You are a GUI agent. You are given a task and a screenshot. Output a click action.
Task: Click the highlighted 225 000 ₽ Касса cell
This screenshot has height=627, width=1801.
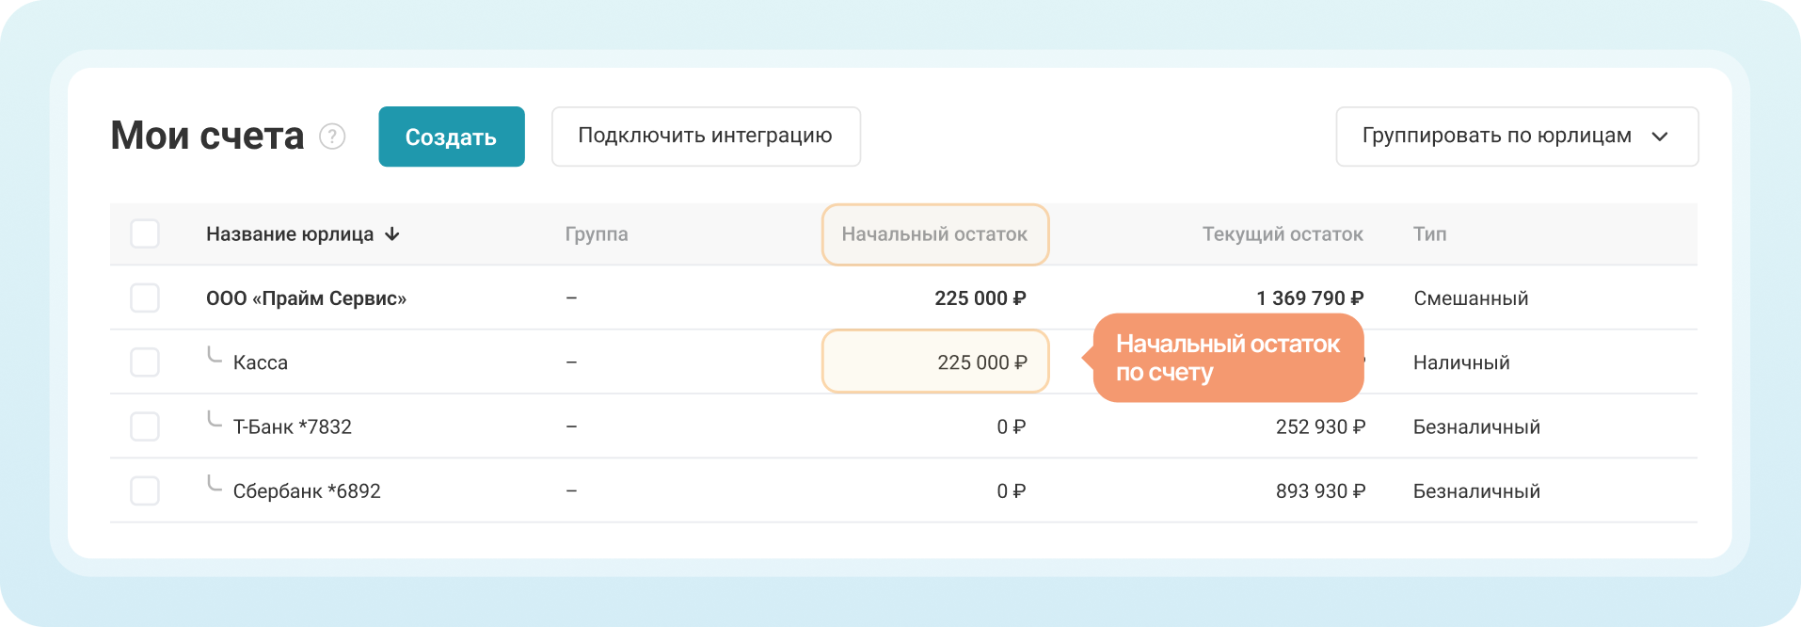[935, 362]
